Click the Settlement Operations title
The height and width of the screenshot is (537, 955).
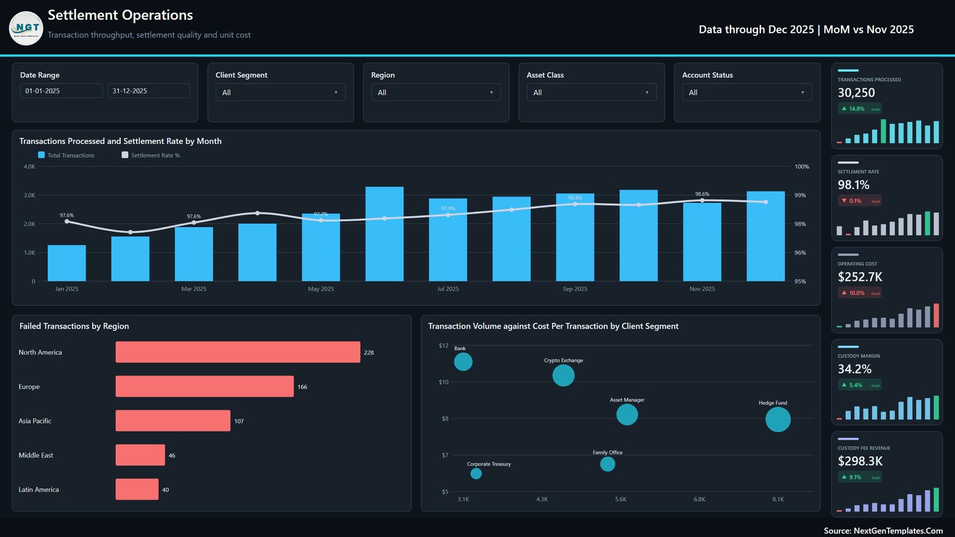[x=121, y=15]
